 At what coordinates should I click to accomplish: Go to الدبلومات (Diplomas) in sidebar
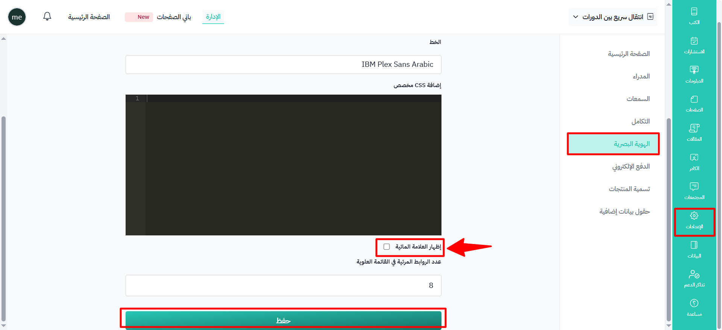[694, 74]
